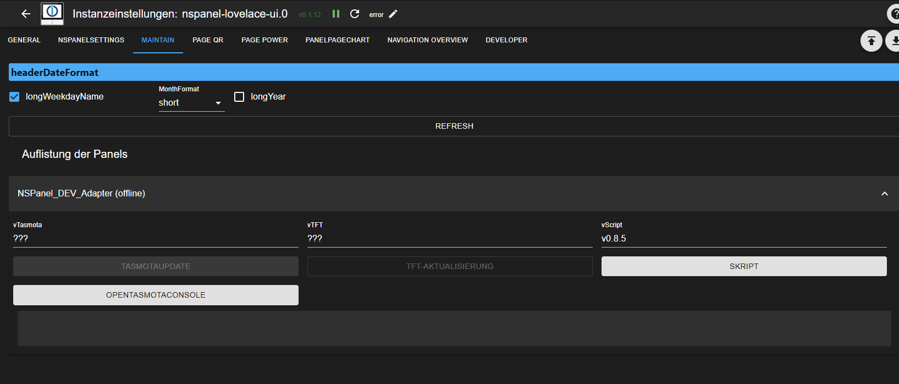Enable the longYear checkbox
Screen dimensions: 899x384
pos(239,97)
